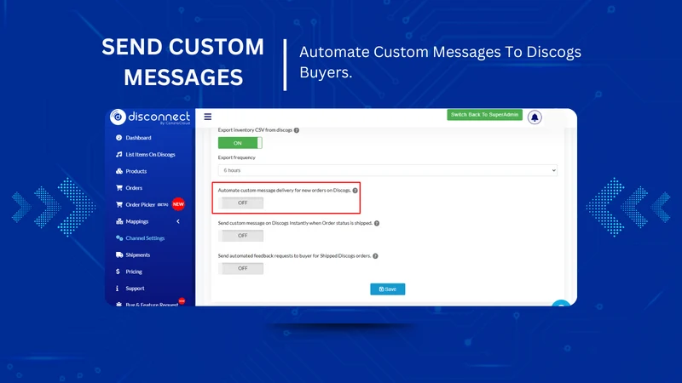Enable custom message when order shipped toggle

[x=240, y=236]
